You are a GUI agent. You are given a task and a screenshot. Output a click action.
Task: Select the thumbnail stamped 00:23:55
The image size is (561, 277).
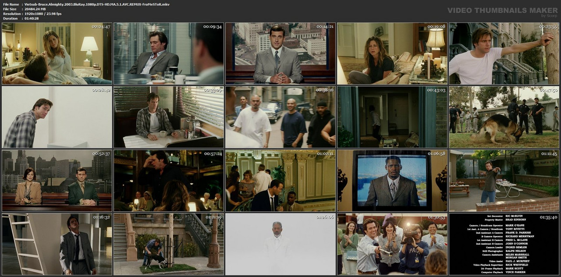[504, 53]
